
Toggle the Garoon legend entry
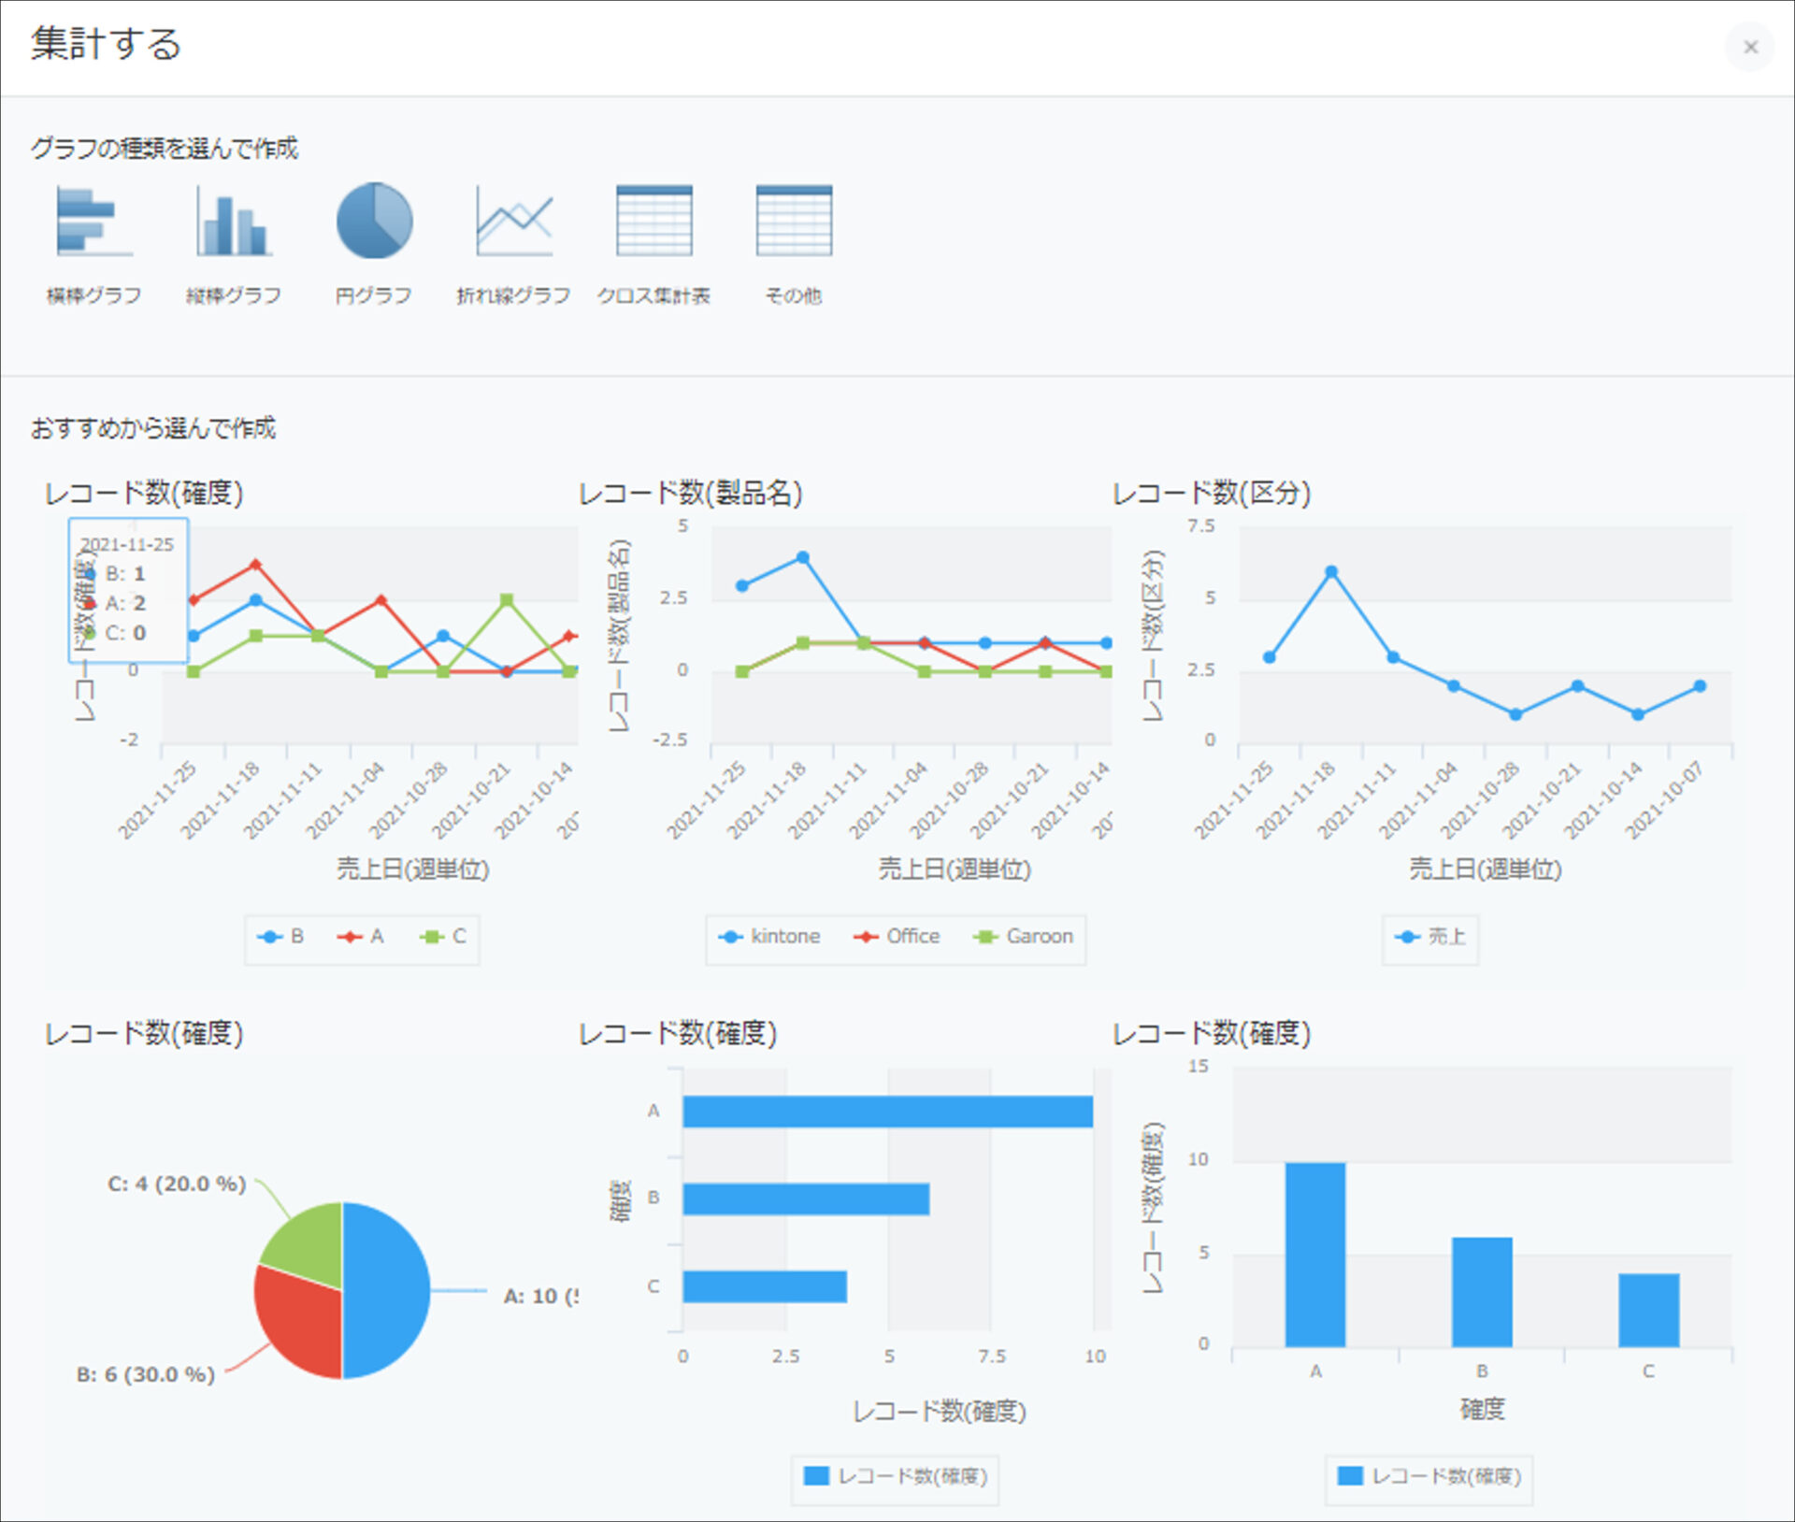(x=1024, y=936)
